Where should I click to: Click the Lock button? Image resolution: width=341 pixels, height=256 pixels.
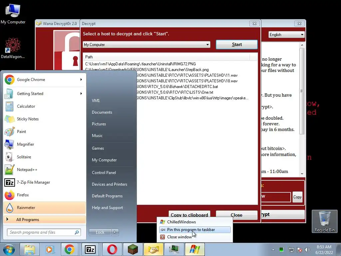pyautogui.click(x=100, y=232)
